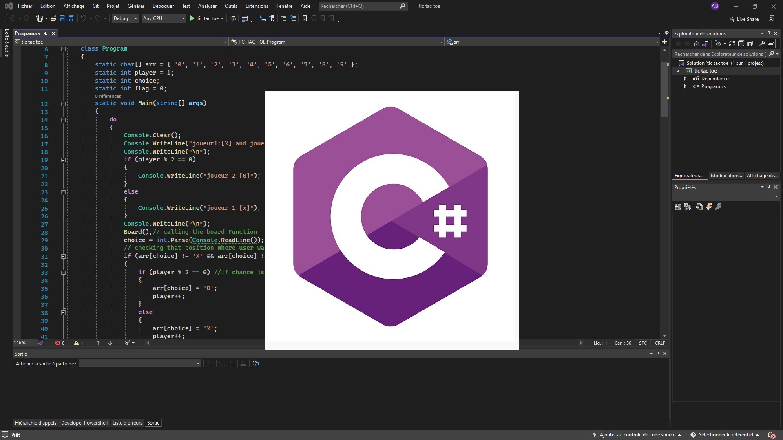Go to next issue down arrow
This screenshot has width=783, height=440.
110,343
